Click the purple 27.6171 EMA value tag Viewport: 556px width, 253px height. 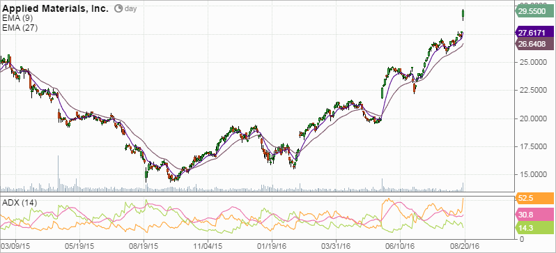pos(534,33)
